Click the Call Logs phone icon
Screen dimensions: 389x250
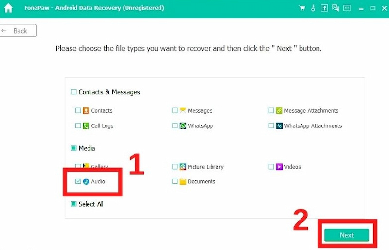pyautogui.click(x=86, y=126)
